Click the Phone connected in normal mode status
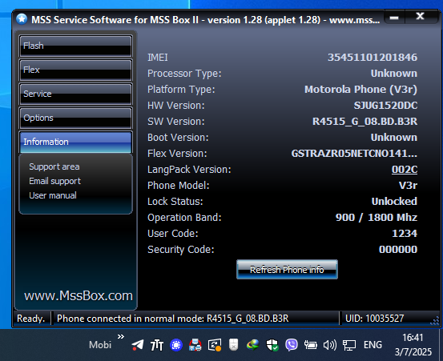The height and width of the screenshot is (361, 443). 172,319
